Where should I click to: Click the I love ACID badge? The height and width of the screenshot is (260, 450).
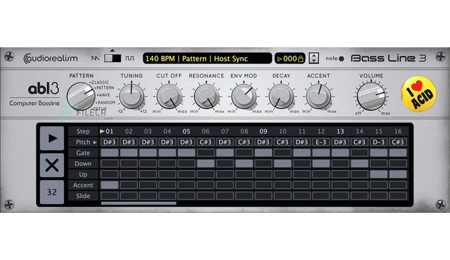click(x=419, y=93)
